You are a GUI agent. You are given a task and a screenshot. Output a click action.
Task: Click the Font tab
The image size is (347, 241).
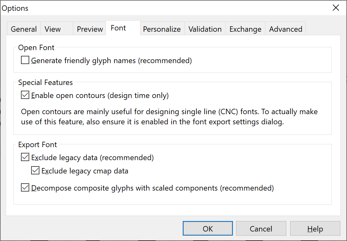point(123,28)
